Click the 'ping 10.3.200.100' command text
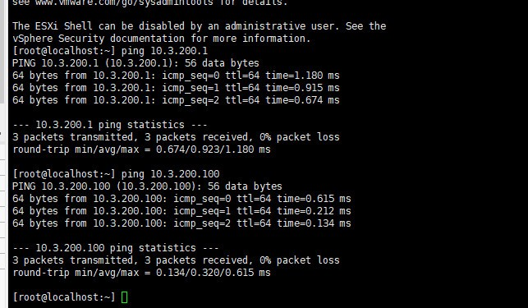The height and width of the screenshot is (308, 528). 170,174
